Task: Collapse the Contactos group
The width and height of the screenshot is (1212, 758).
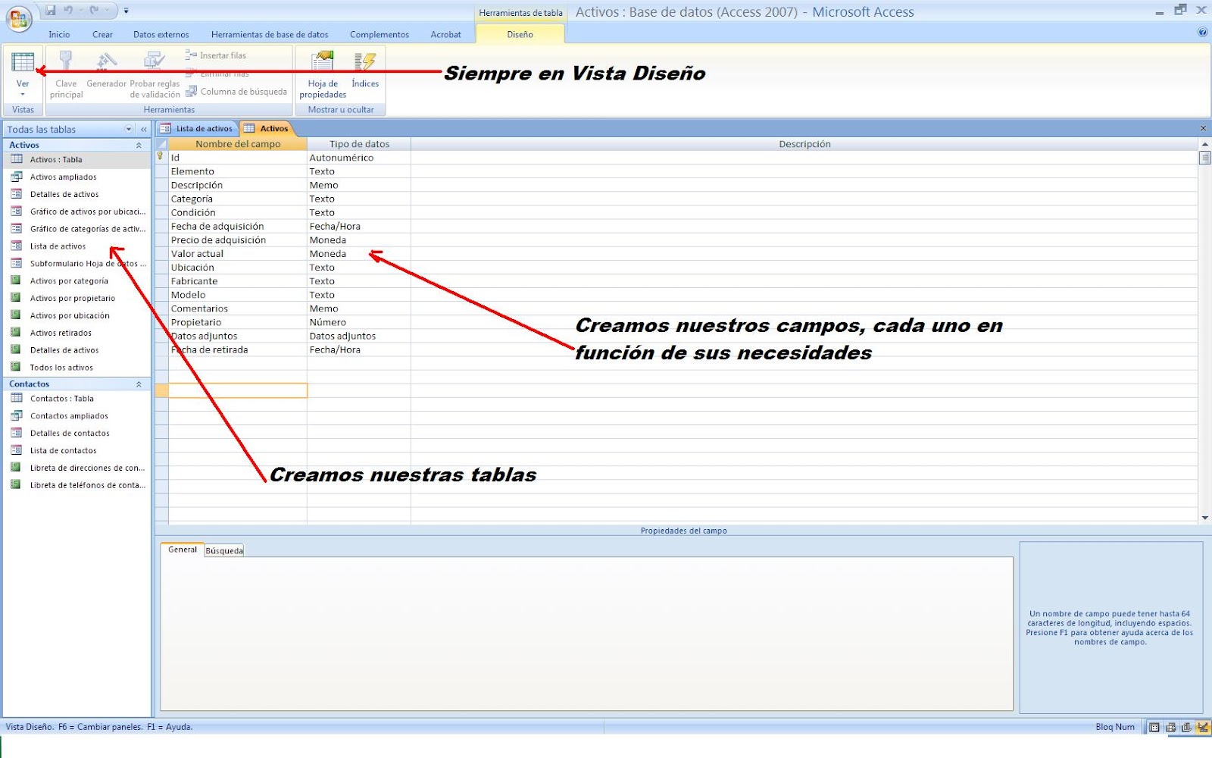Action: (139, 384)
